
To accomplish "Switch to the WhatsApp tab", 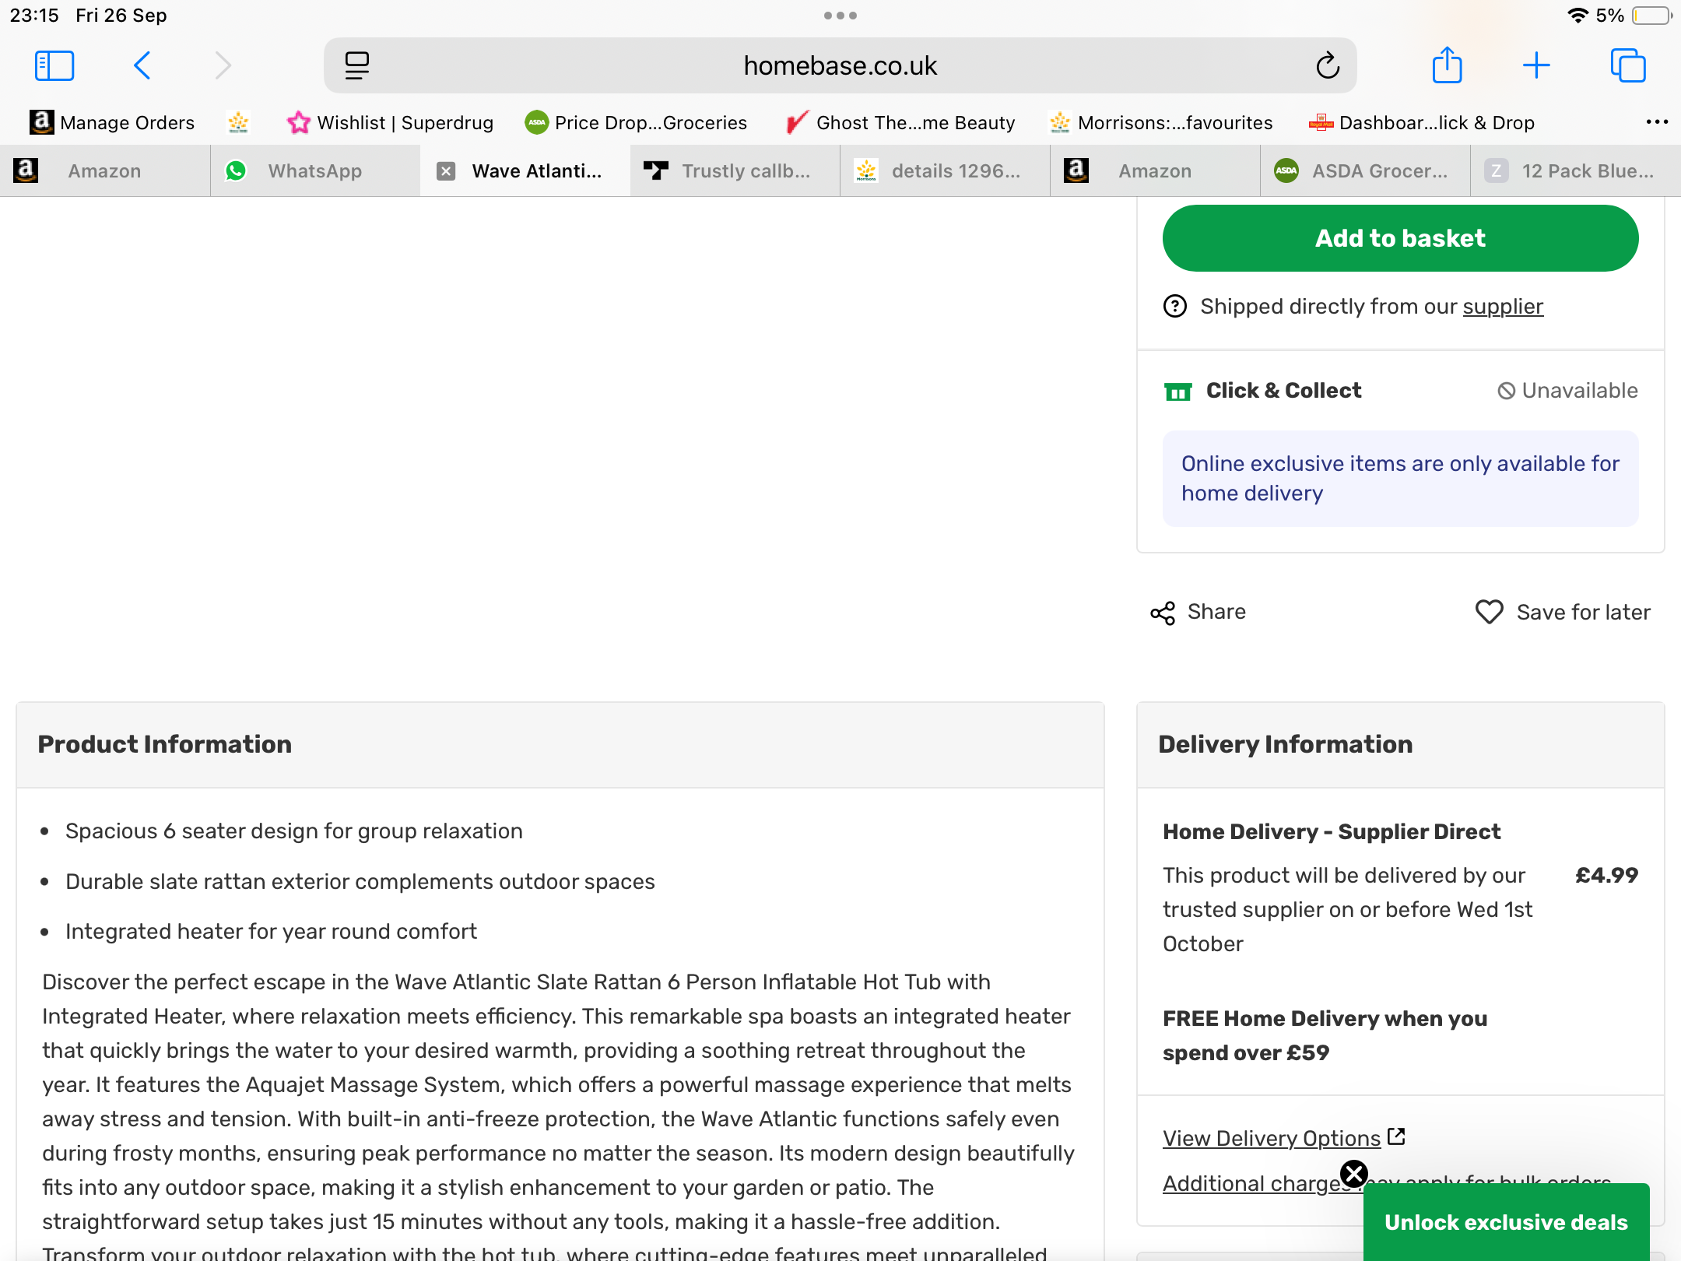I will 314,171.
